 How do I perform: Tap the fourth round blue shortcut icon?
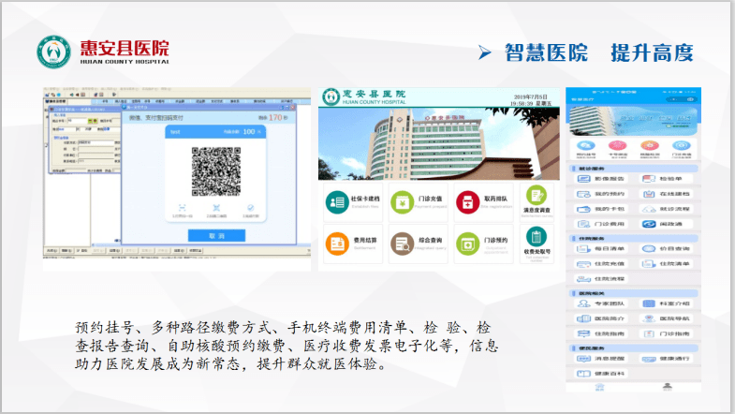tap(681, 145)
